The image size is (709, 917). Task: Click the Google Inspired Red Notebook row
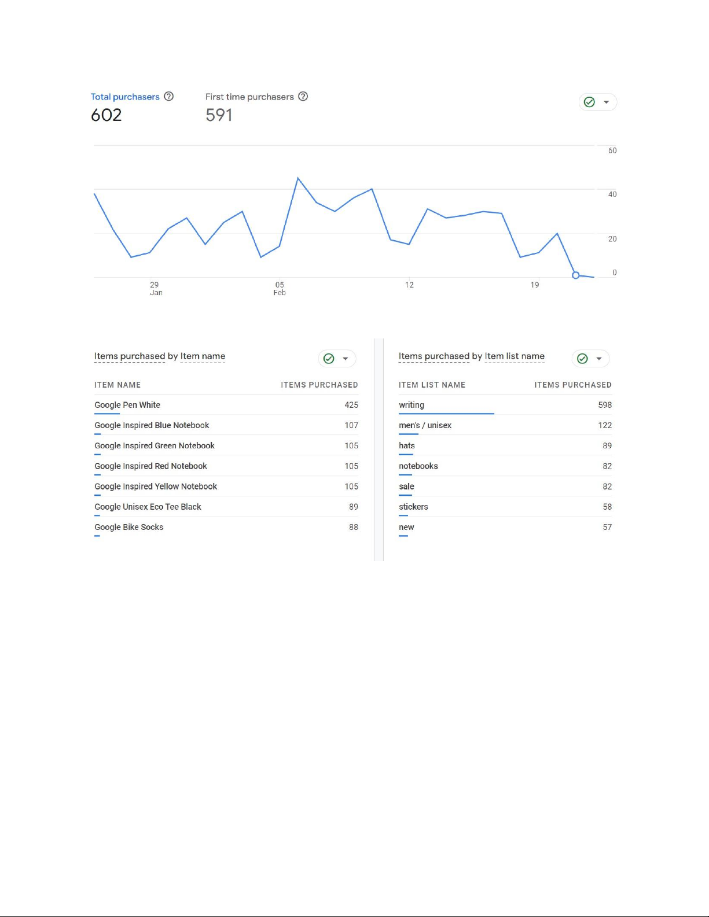point(226,466)
